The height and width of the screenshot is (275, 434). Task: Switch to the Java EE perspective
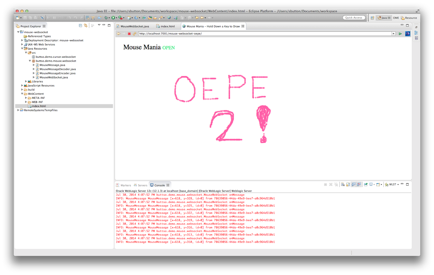[x=384, y=18]
